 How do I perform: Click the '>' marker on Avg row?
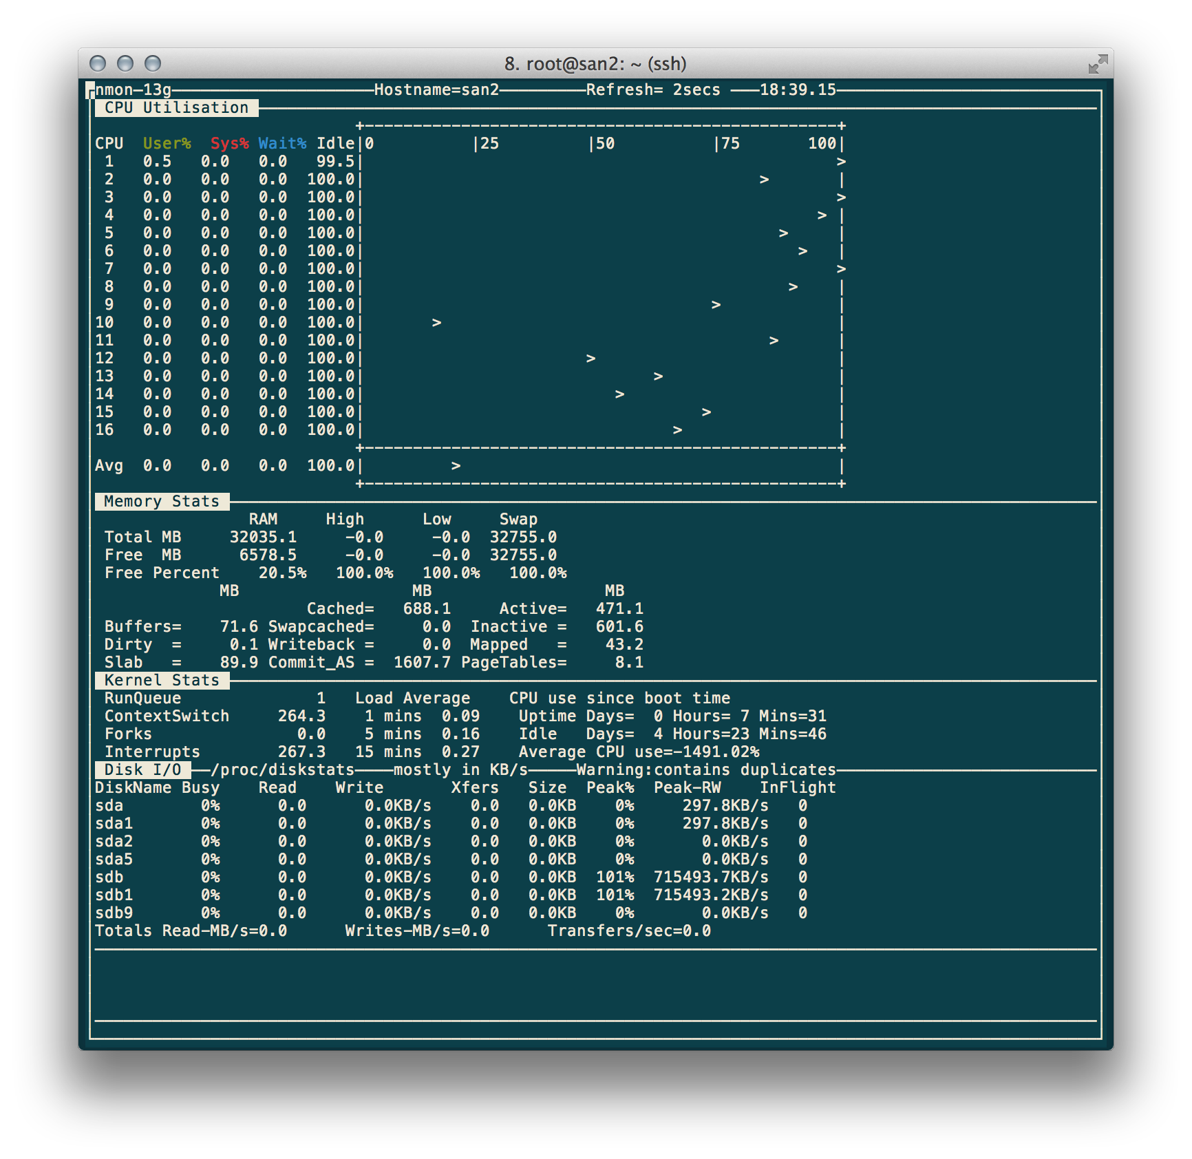pyautogui.click(x=456, y=465)
